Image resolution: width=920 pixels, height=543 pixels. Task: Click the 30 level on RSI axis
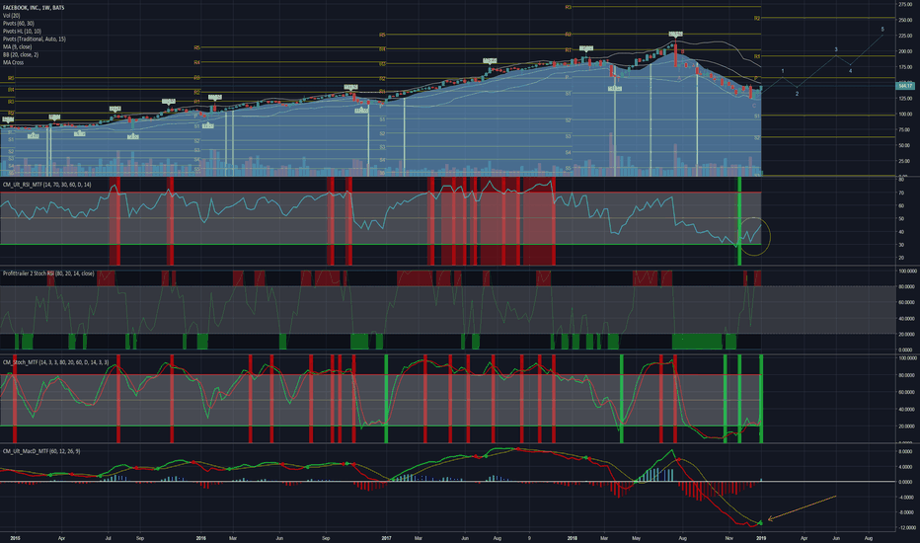point(900,245)
